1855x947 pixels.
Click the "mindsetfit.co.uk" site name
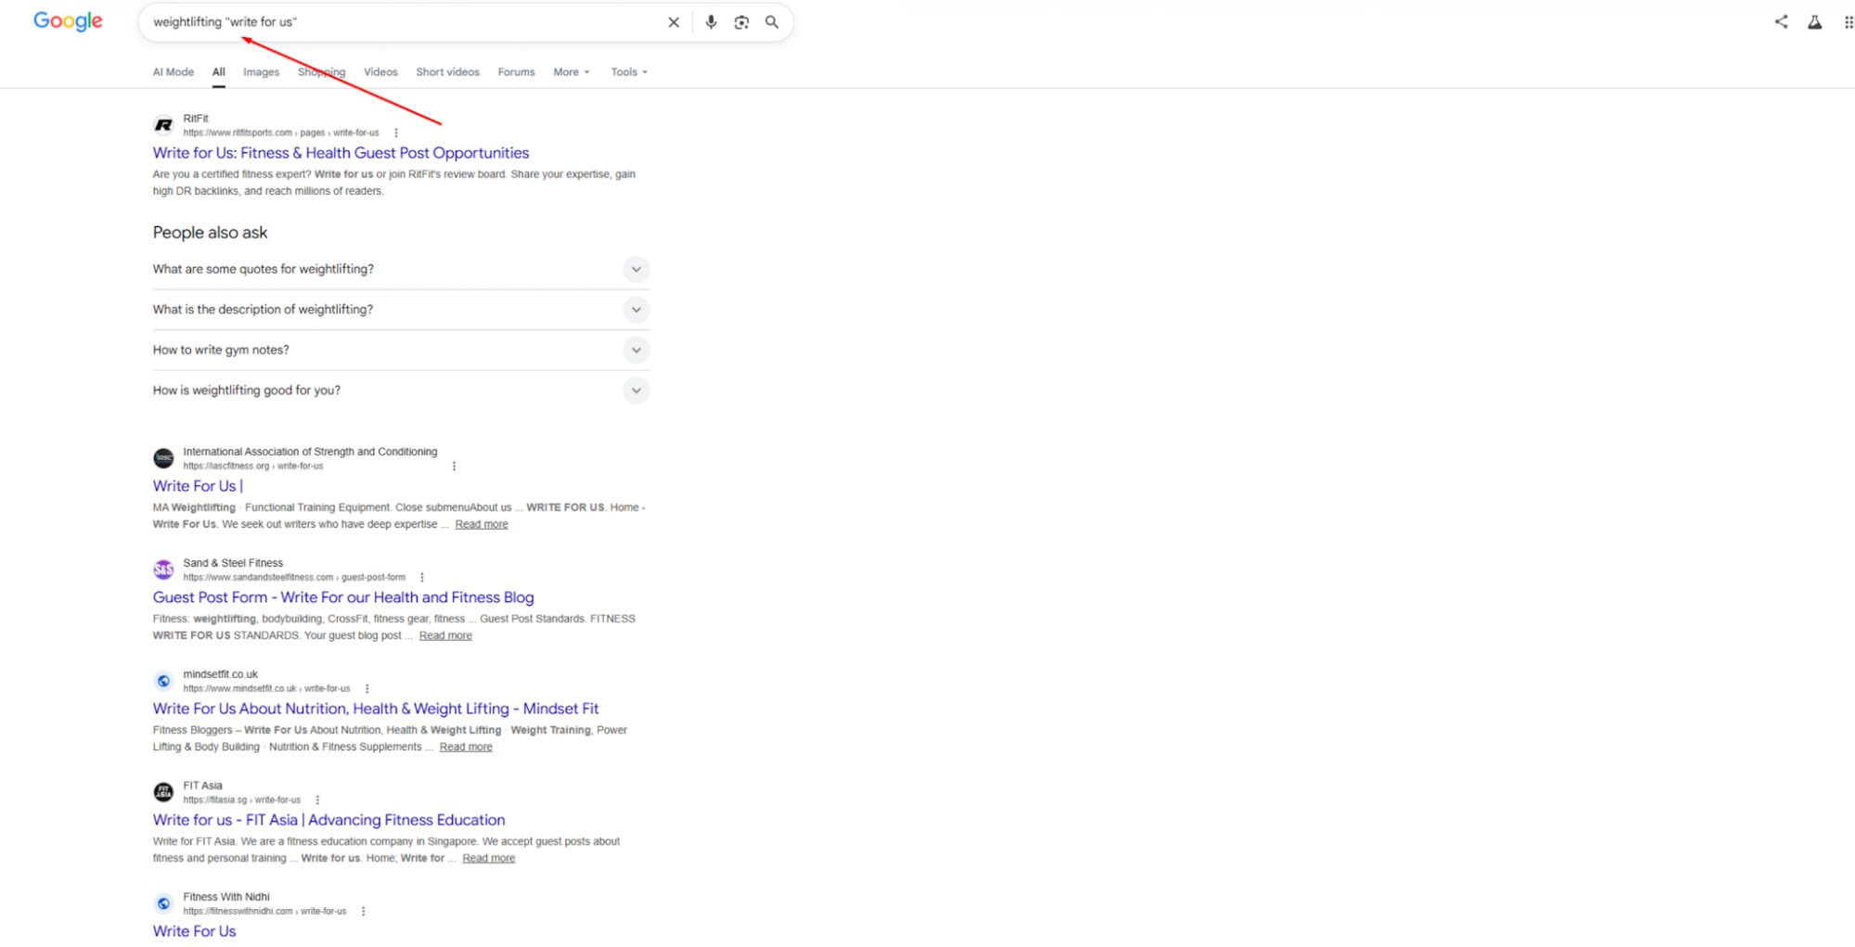click(220, 674)
